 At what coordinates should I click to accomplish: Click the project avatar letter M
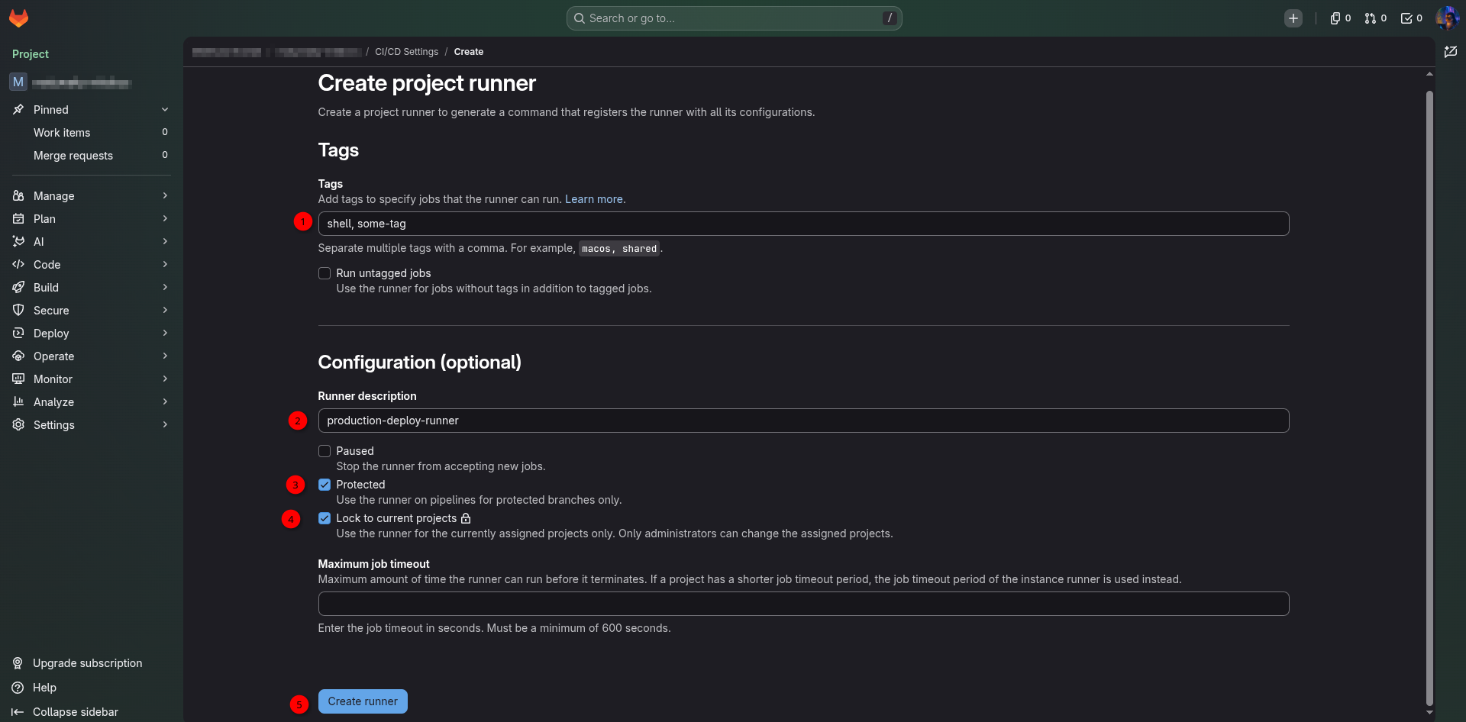[x=18, y=82]
